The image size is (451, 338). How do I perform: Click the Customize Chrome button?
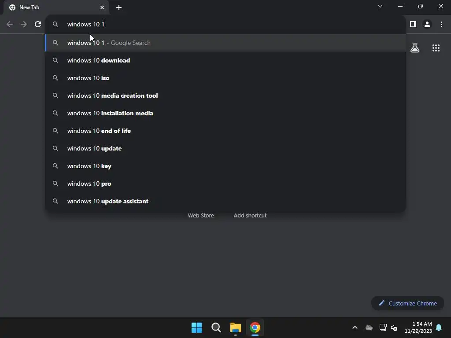407,303
